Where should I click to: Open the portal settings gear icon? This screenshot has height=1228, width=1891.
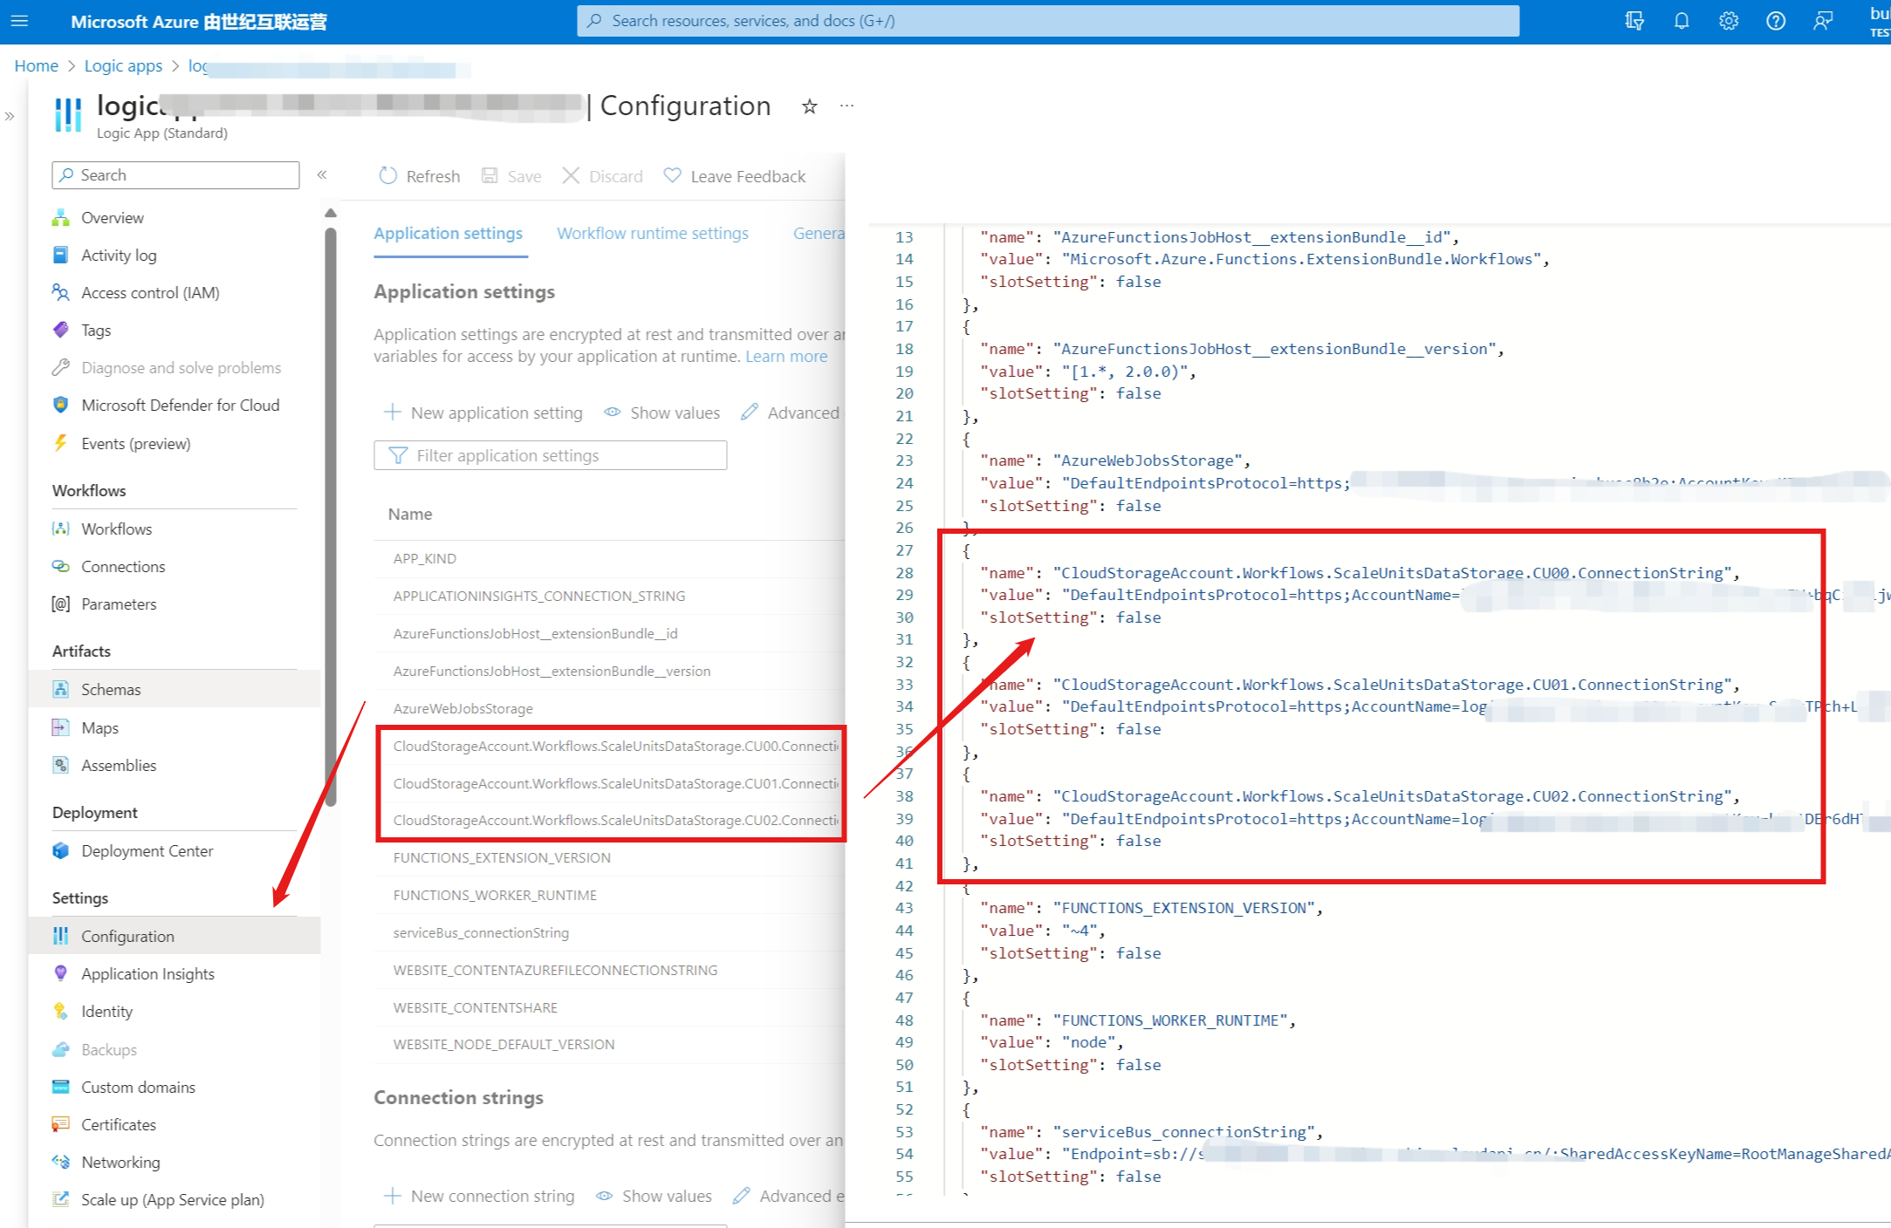point(1728,21)
